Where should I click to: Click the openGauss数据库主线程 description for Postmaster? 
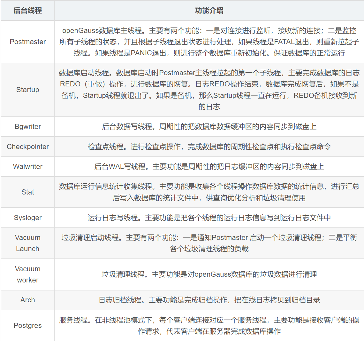[209, 42]
